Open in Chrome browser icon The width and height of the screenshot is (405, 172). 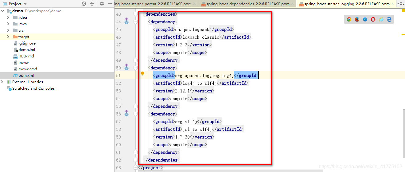tap(349, 19)
